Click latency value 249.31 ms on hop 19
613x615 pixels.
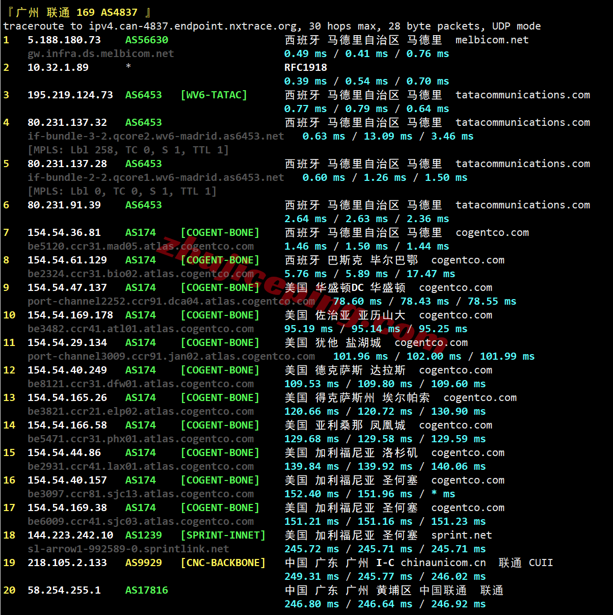tap(312, 576)
